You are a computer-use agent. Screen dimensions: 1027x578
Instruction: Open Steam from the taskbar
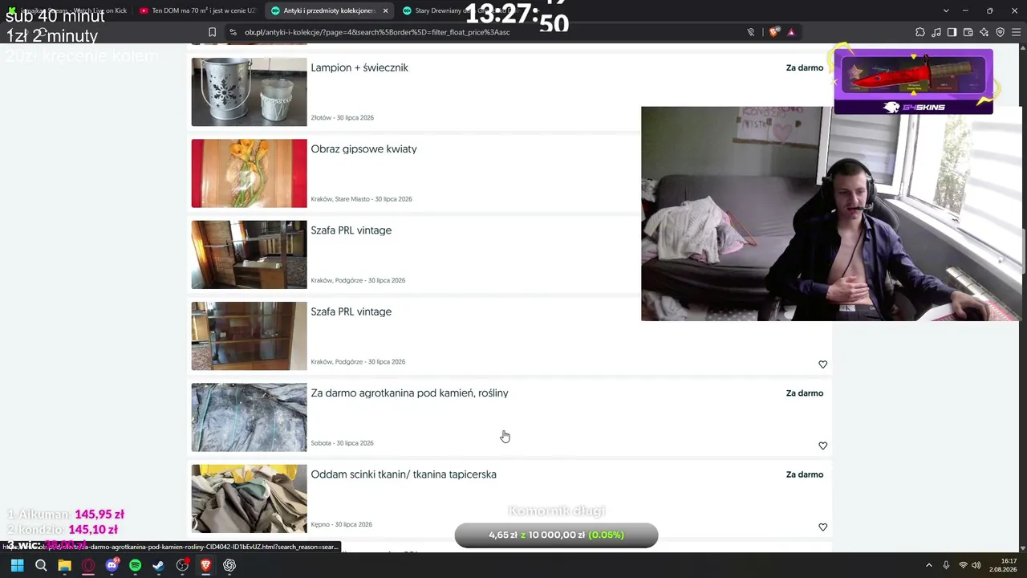[x=159, y=565]
